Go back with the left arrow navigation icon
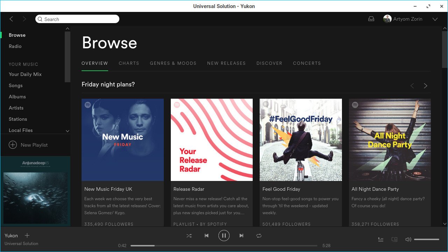448x252 pixels. point(11,19)
